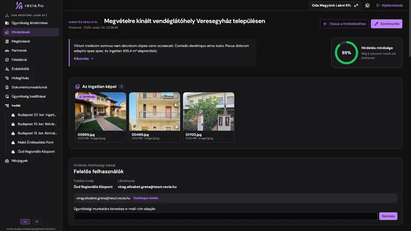This screenshot has width=411, height=231.
Task: Expand description with Kibontás
Action: 83,59
